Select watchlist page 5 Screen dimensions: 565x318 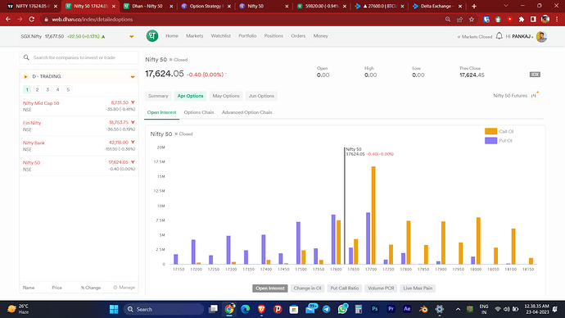[x=68, y=89]
